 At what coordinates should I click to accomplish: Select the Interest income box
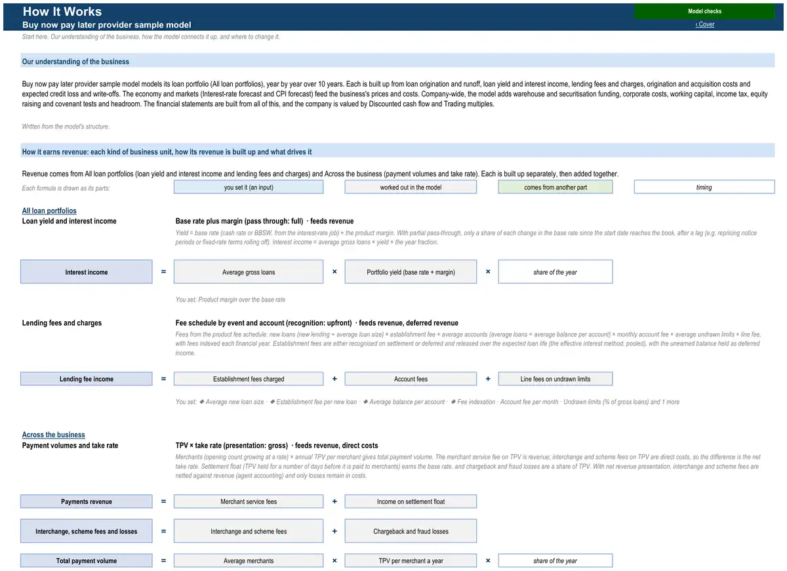pos(87,272)
